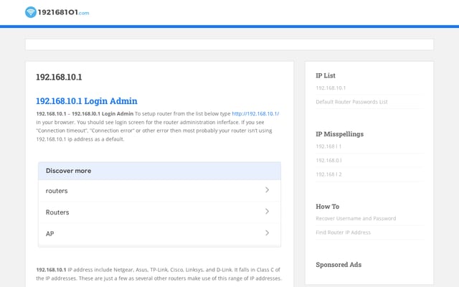This screenshot has width=459, height=287.
Task: Open the 192.168 l 2 misspelling link
Action: pyautogui.click(x=328, y=174)
